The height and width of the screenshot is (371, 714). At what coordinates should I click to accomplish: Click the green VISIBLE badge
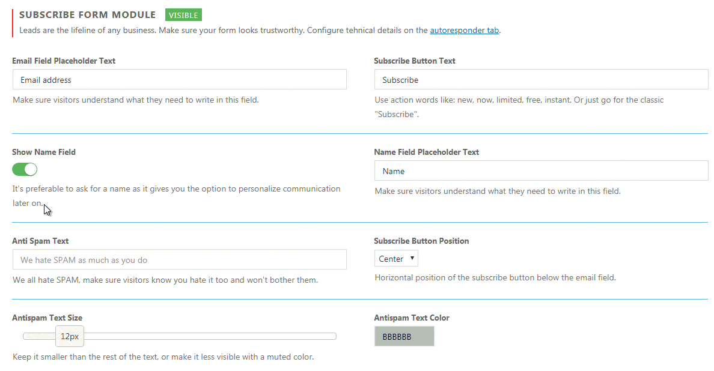pyautogui.click(x=183, y=15)
